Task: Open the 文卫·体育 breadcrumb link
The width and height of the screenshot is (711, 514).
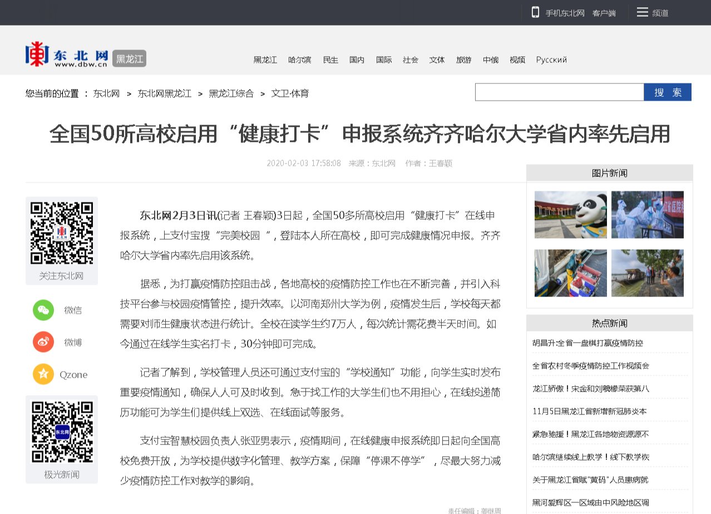Action: (290, 93)
